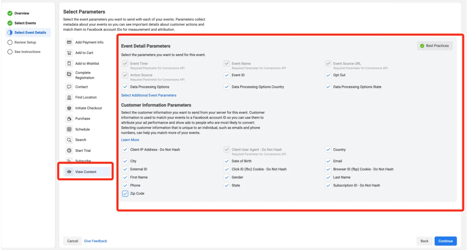
Task: Select the Initiate Checkout basket icon
Action: 69,108
